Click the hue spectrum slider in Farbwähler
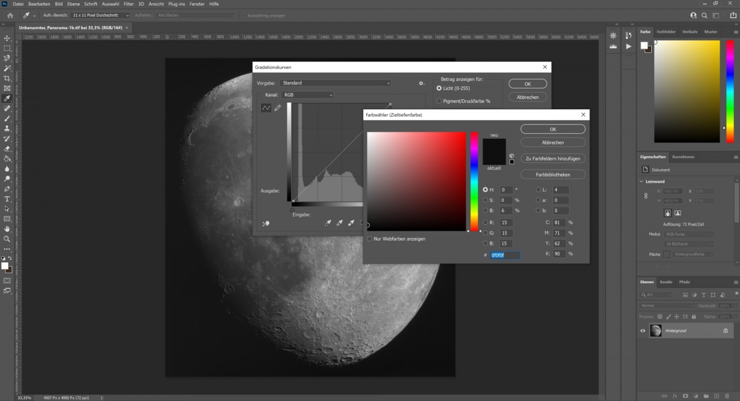740x401 pixels. (474, 181)
